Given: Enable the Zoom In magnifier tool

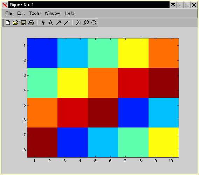Looking at the screenshot, I should click(x=78, y=23).
